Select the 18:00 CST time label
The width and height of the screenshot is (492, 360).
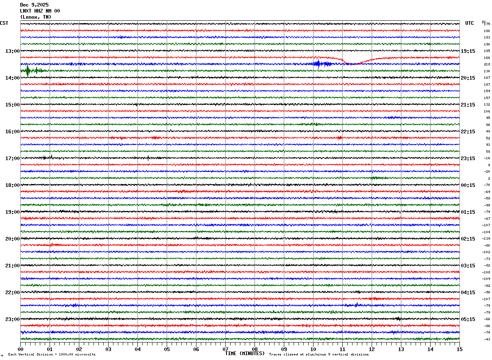click(x=13, y=185)
